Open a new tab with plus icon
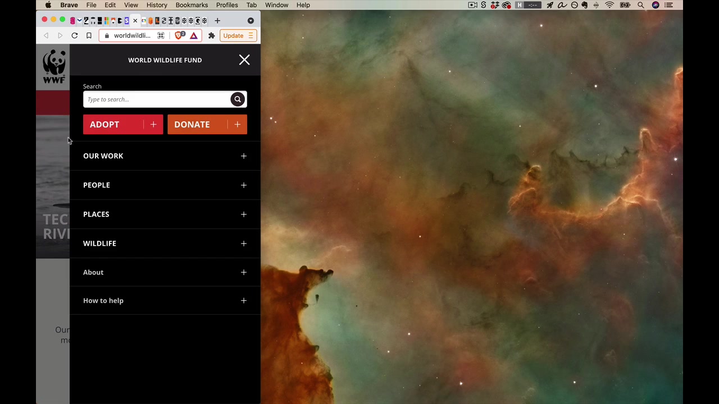This screenshot has width=719, height=404. tap(217, 21)
